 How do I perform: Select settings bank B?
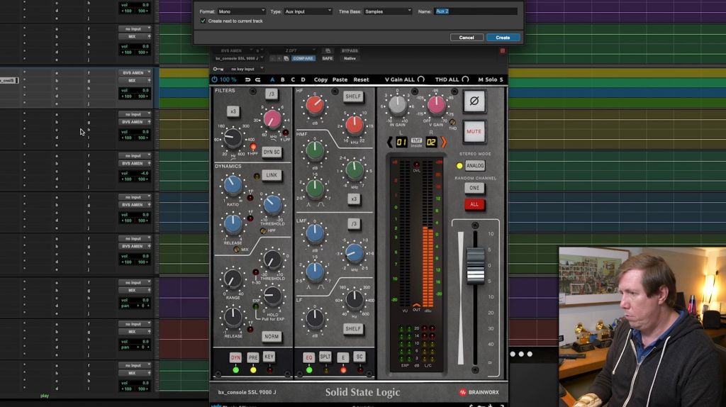(x=282, y=79)
